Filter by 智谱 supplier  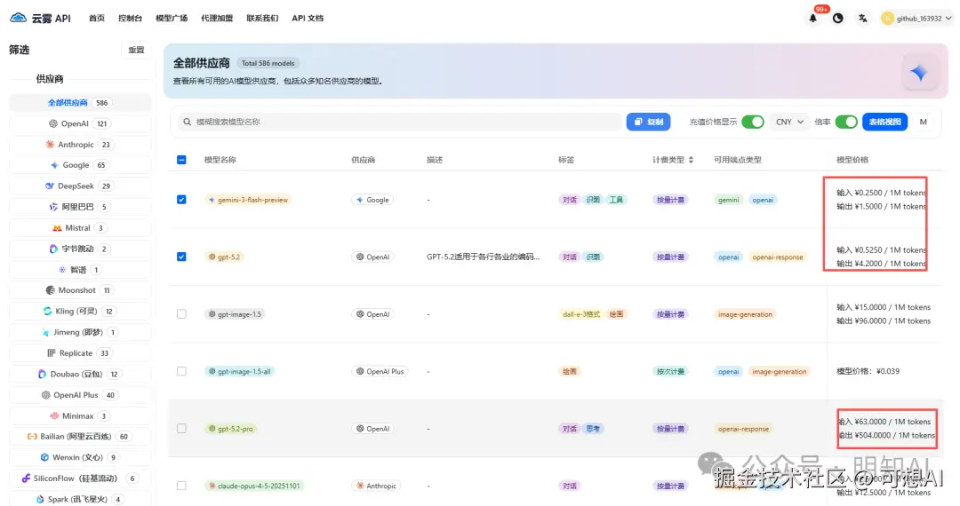click(80, 270)
